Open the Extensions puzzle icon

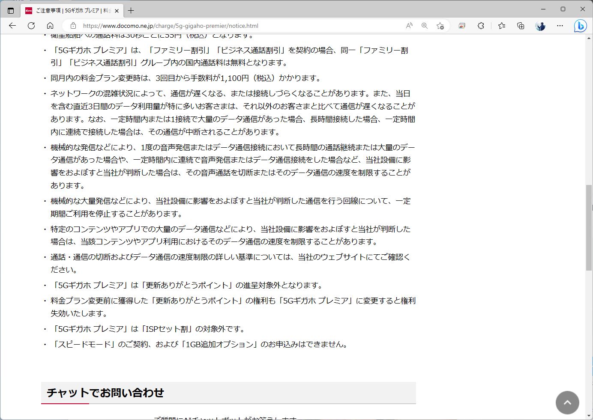pyautogui.click(x=481, y=26)
